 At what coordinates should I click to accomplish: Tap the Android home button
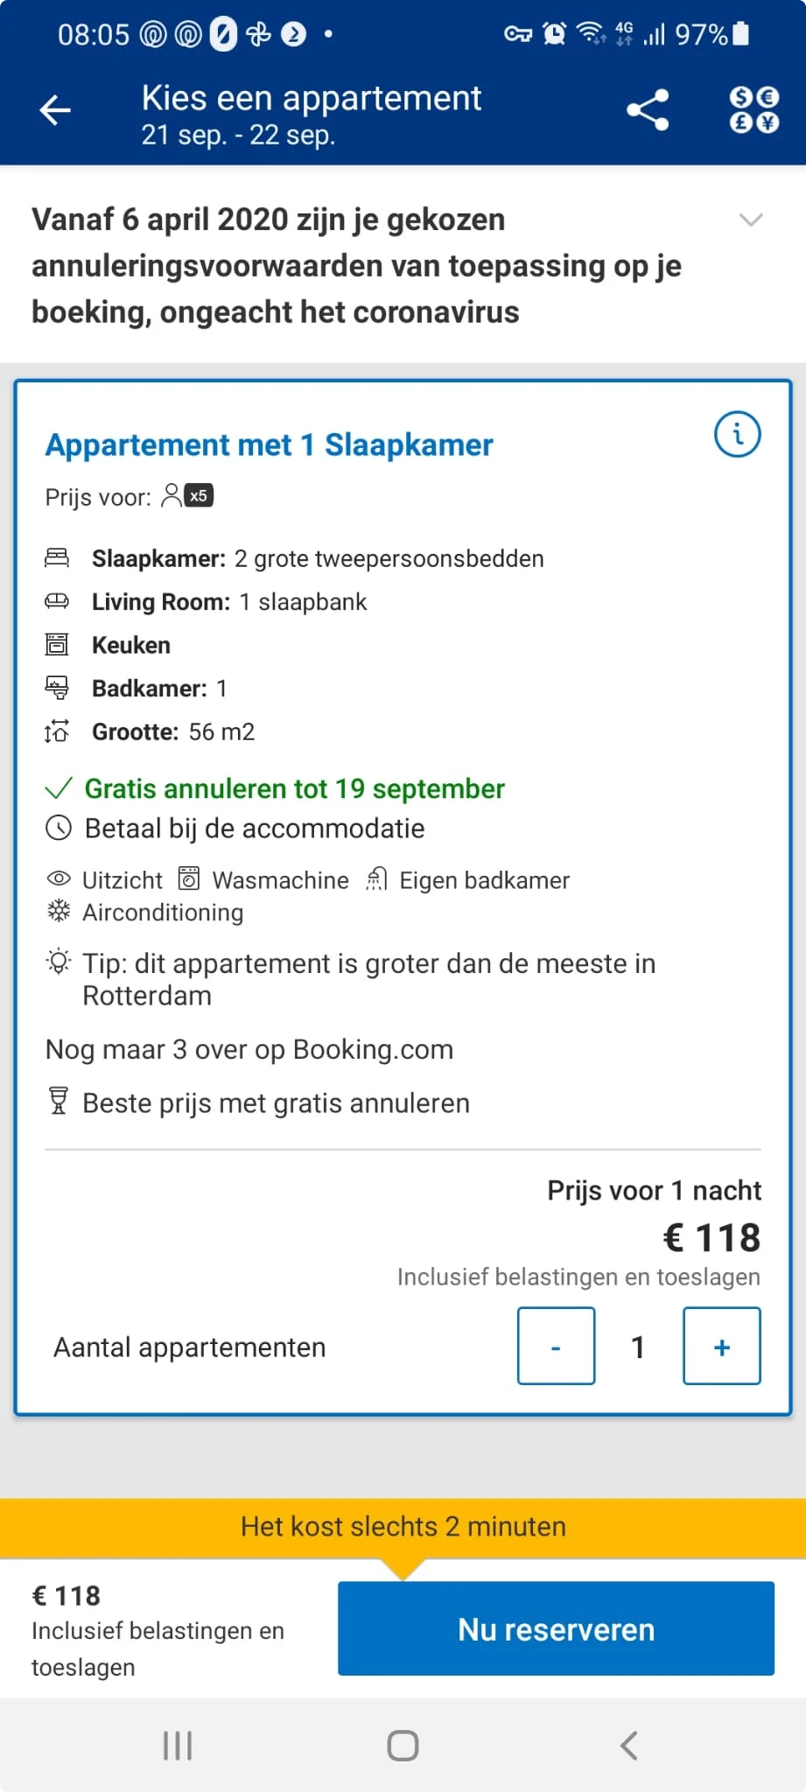[x=402, y=1745]
